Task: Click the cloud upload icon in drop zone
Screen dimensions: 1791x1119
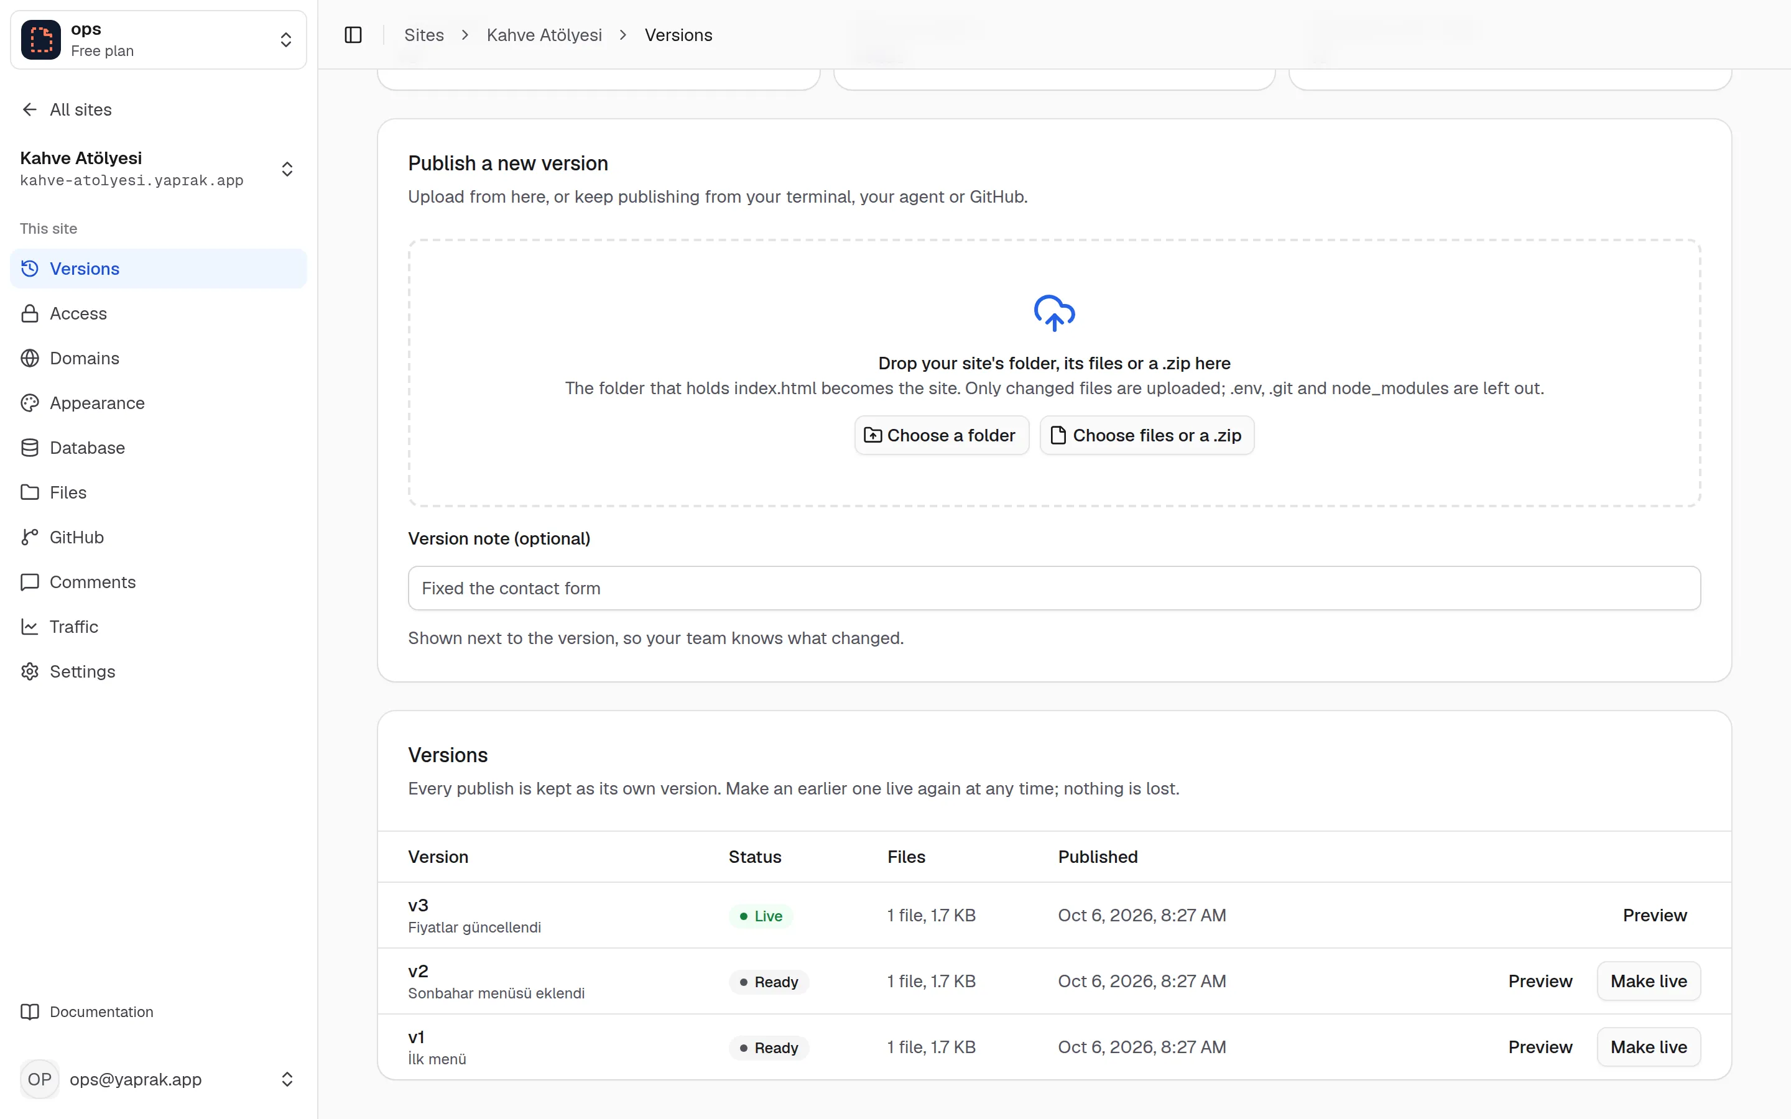Action: tap(1054, 312)
